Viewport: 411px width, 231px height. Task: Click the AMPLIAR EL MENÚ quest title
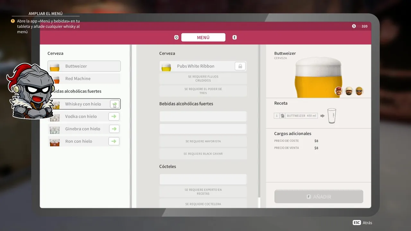(46, 13)
